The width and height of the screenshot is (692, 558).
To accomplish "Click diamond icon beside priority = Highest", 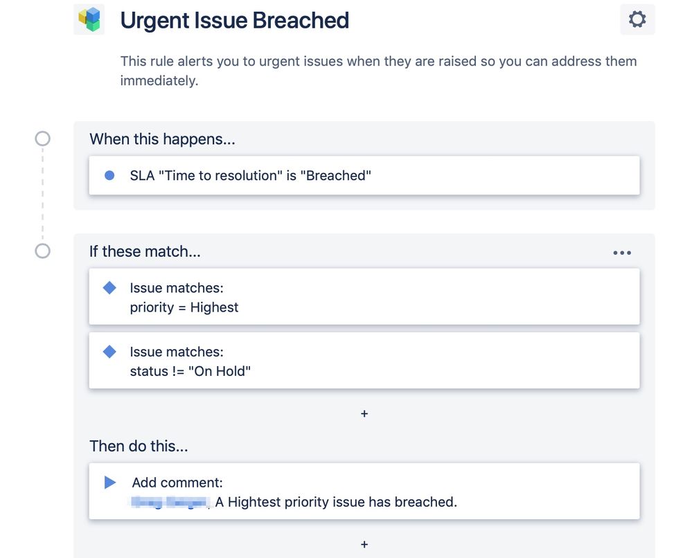I will click(x=109, y=287).
